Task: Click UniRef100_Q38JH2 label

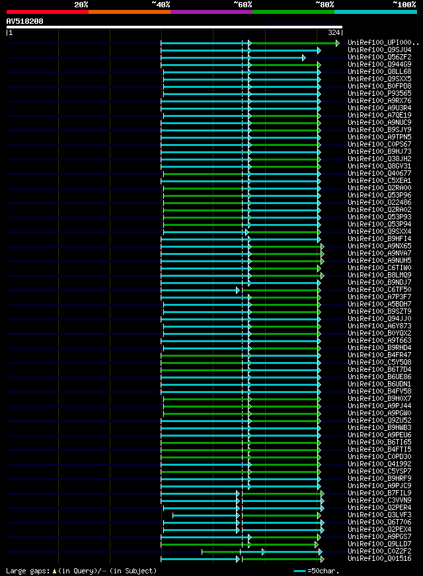Action: click(x=379, y=159)
